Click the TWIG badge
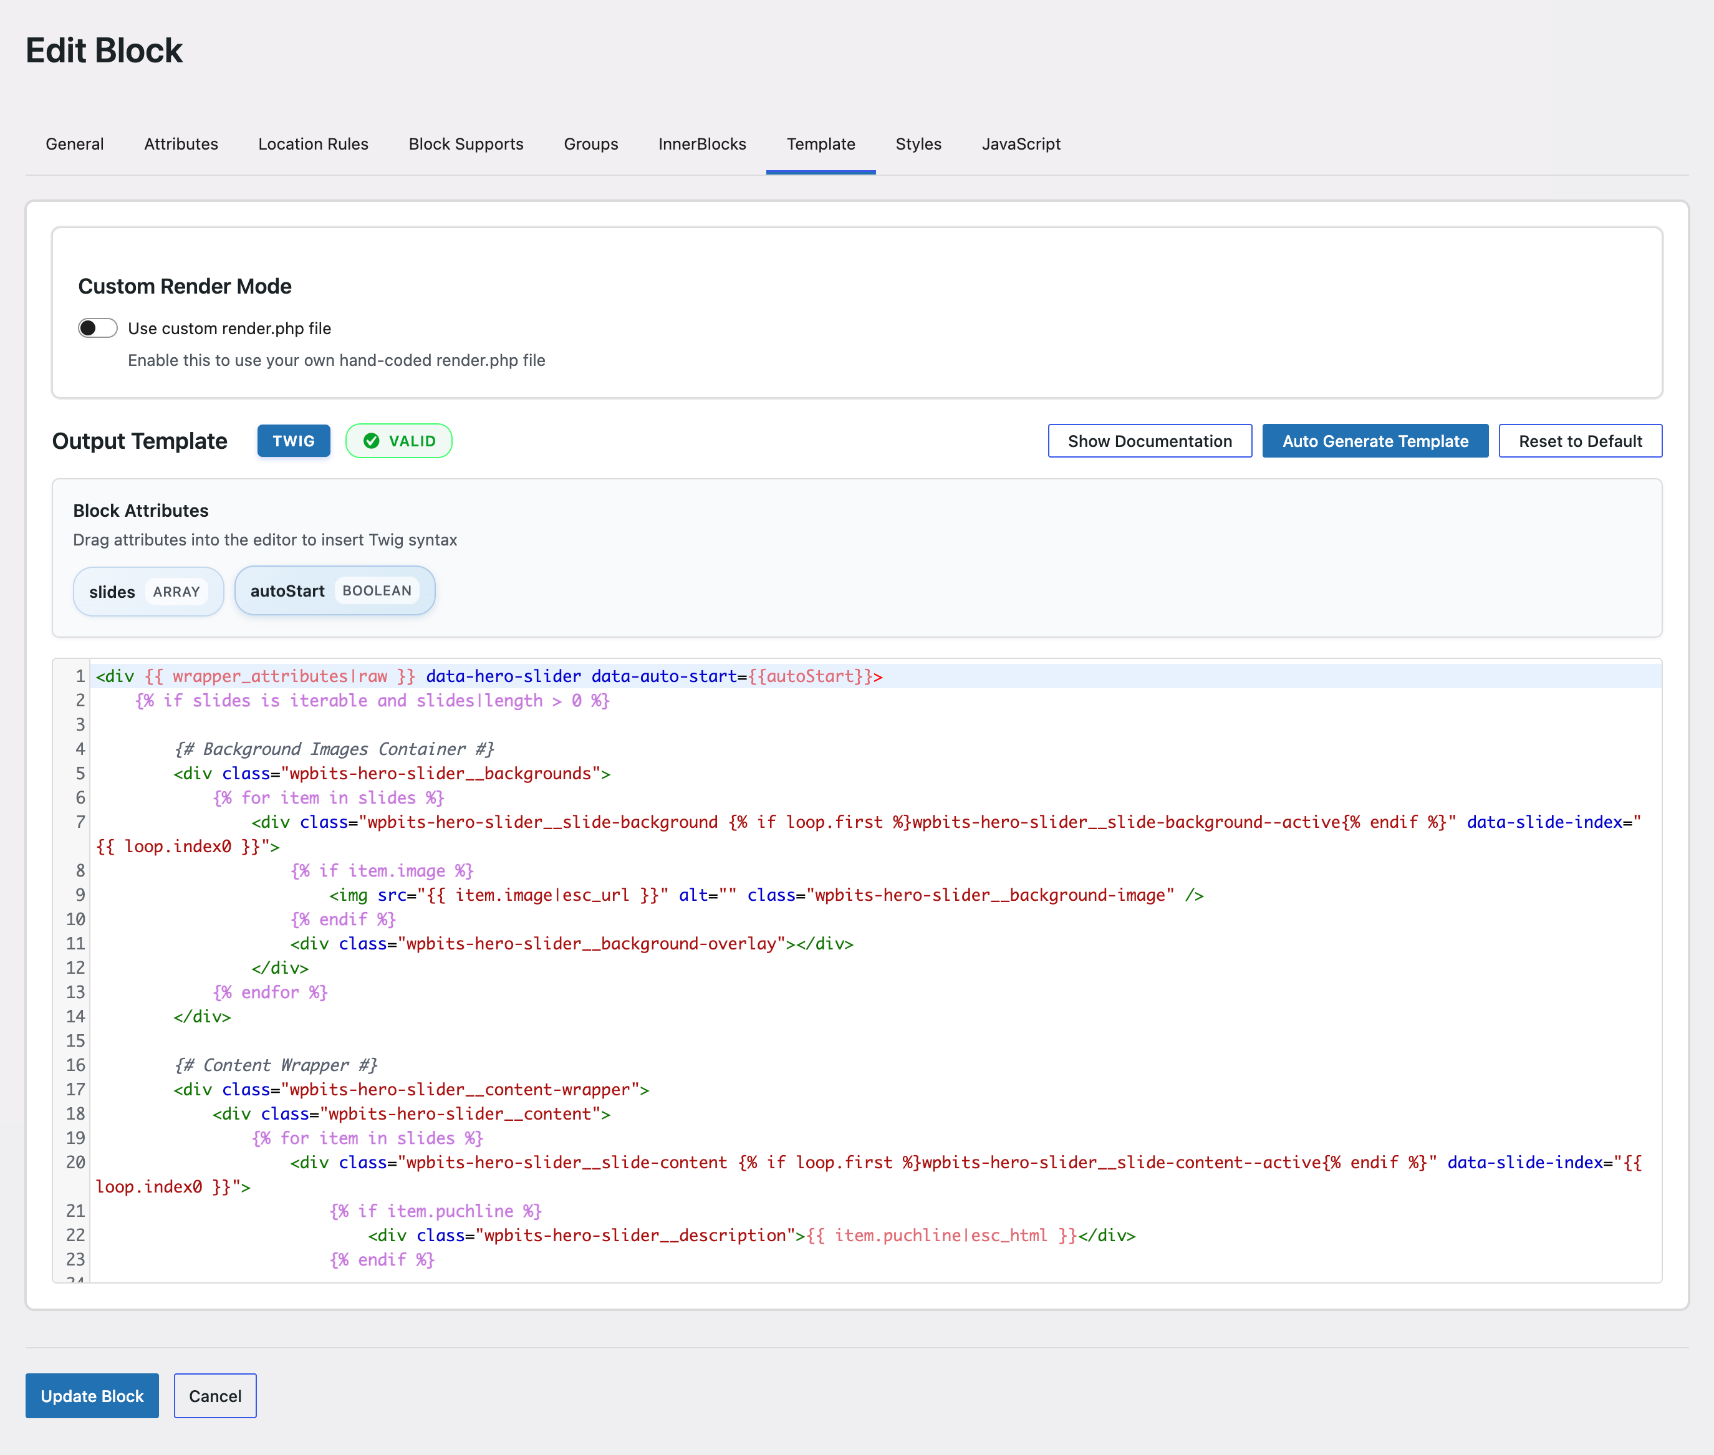The width and height of the screenshot is (1714, 1455). pos(294,441)
